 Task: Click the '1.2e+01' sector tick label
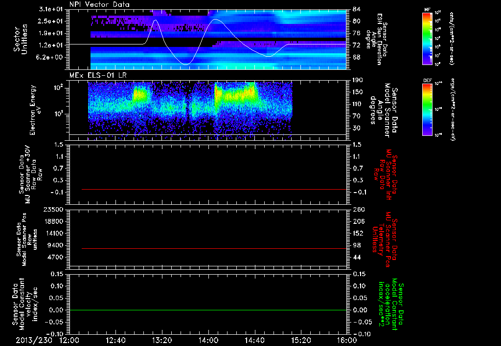pyautogui.click(x=51, y=45)
